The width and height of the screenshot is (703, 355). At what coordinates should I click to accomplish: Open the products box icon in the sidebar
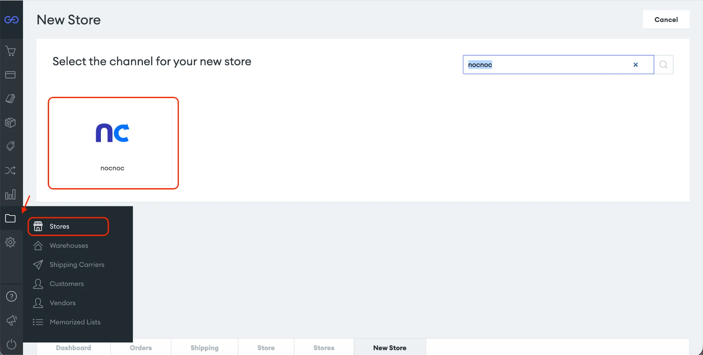point(10,123)
